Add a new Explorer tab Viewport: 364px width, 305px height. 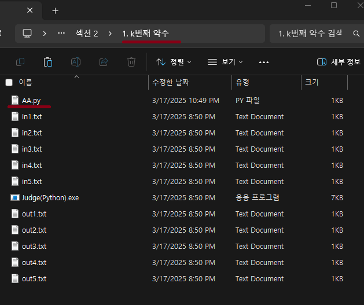point(55,10)
